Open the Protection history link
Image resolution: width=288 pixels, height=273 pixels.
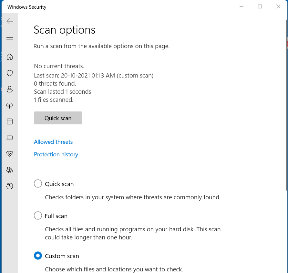tap(56, 154)
